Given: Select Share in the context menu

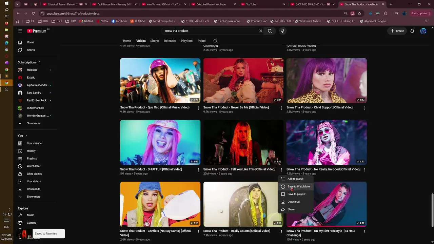Looking at the screenshot, I should coord(295,209).
